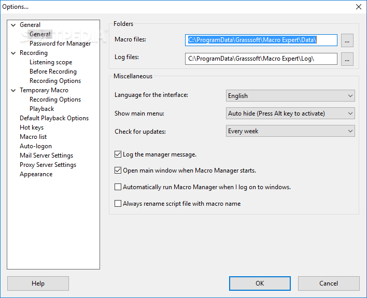Select Playback in the options tree
Image resolution: width=367 pixels, height=298 pixels.
[41, 109]
